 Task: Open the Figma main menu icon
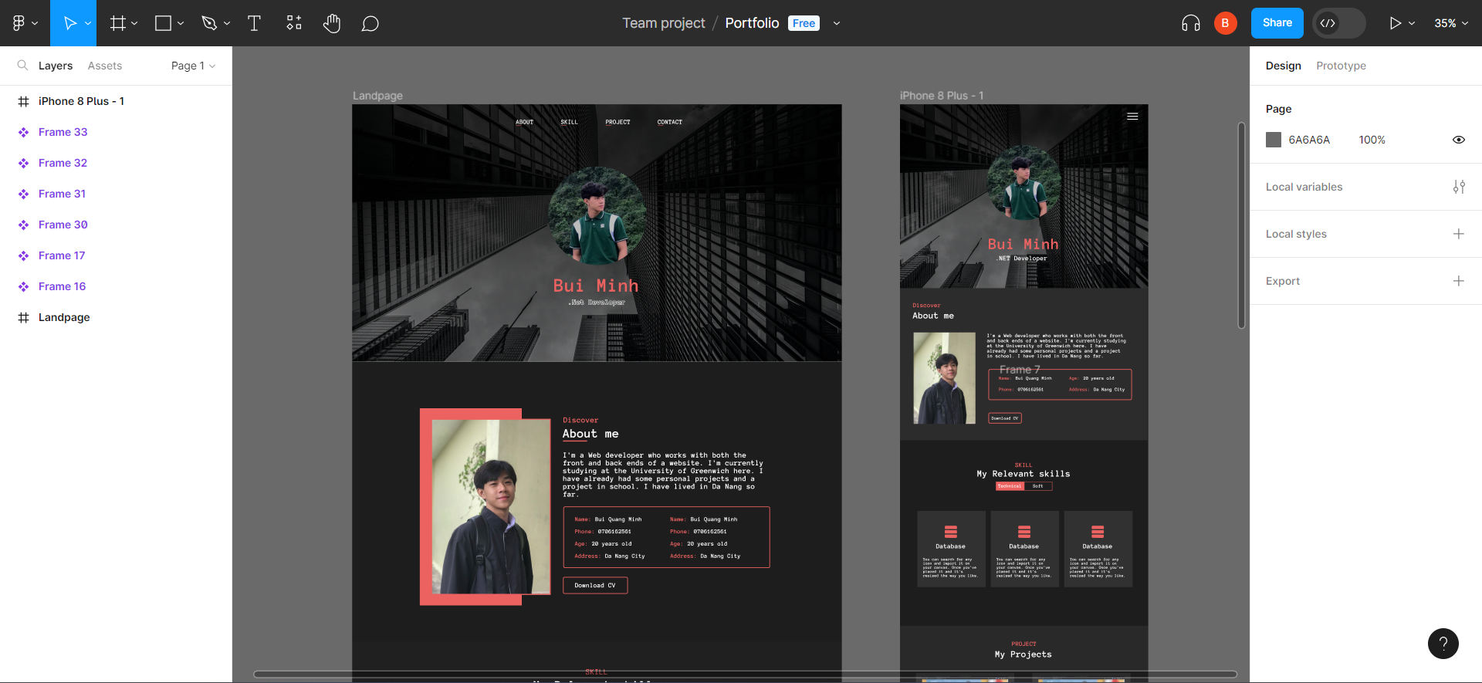coord(19,23)
